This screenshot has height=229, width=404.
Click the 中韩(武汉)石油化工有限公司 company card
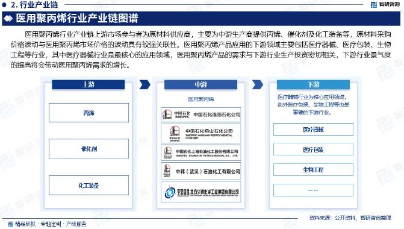tap(201, 171)
